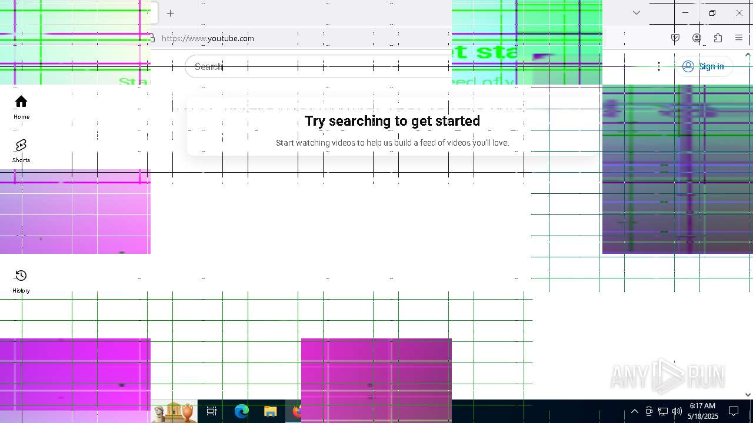Restore down the browser window
Image resolution: width=753 pixels, height=423 pixels.
point(712,13)
